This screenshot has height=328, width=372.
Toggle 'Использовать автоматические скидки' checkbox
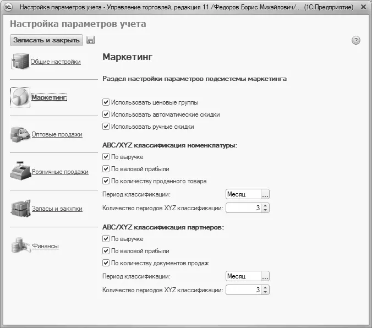[x=106, y=114]
